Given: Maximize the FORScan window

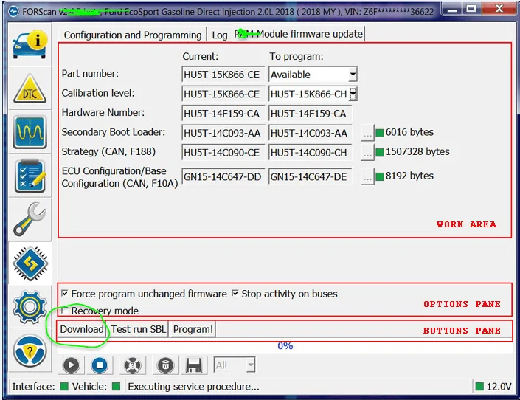Looking at the screenshot, I should tap(471, 10).
